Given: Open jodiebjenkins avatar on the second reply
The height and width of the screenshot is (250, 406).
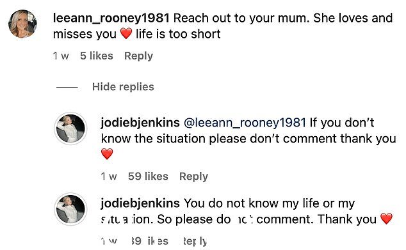Looking at the screenshot, I should (70, 209).
